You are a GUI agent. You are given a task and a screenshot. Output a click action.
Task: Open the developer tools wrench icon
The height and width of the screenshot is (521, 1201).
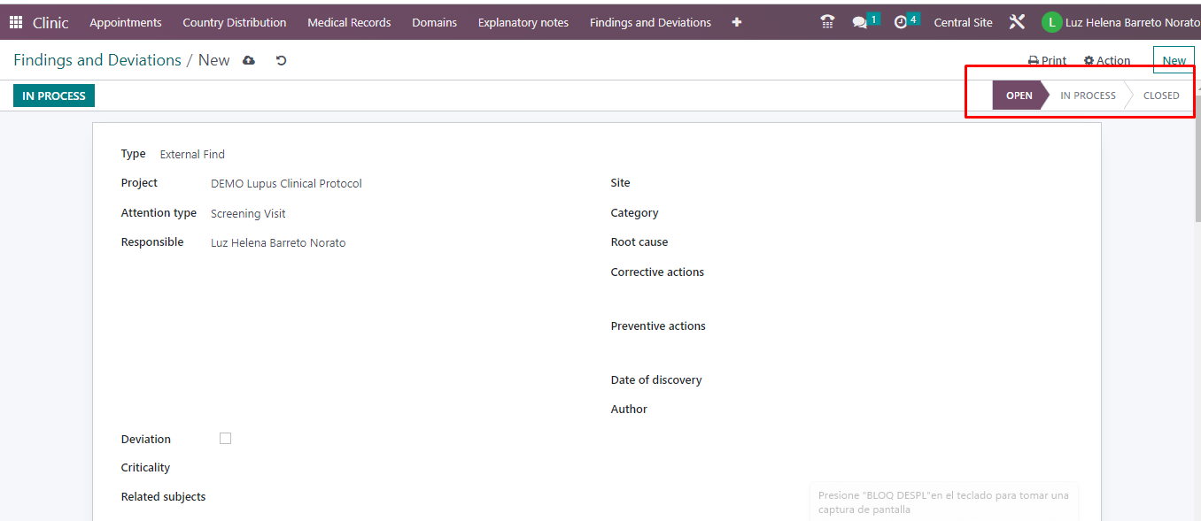coord(1017,22)
